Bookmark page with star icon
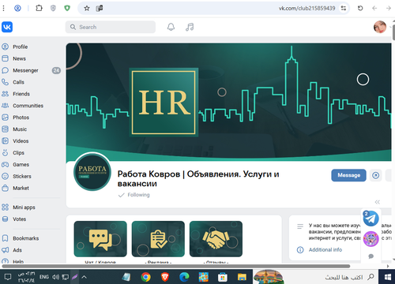Image resolution: width=395 pixels, height=284 pixels. [87, 8]
